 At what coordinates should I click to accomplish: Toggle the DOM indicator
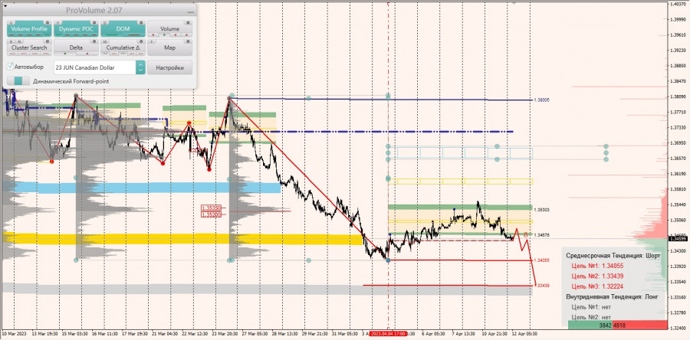tap(123, 29)
